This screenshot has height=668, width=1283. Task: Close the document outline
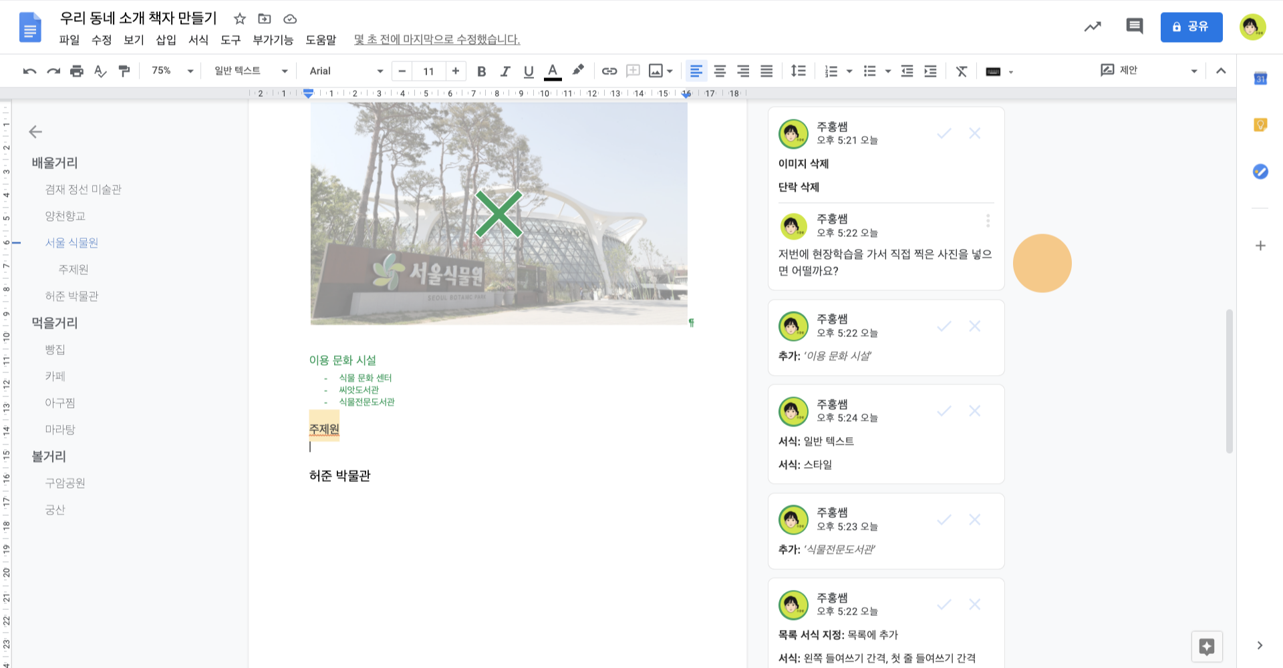35,132
